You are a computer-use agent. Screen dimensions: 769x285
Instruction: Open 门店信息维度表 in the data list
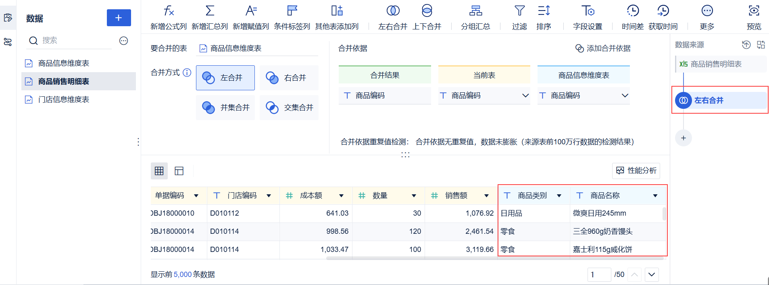click(x=64, y=100)
